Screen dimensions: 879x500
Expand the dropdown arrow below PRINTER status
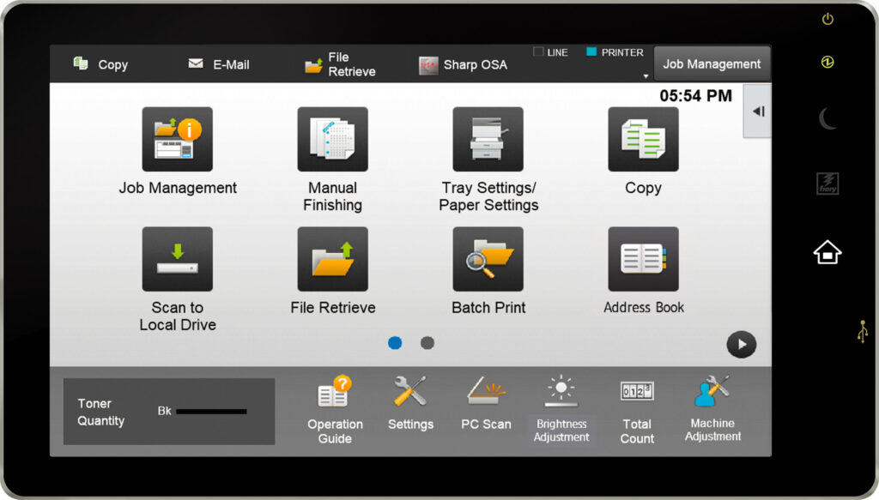[646, 75]
